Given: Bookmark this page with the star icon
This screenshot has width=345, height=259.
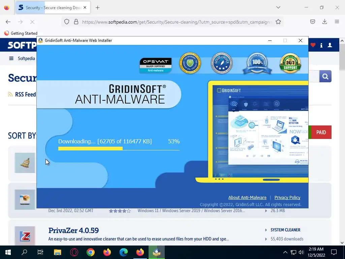Looking at the screenshot, I should pos(278,22).
